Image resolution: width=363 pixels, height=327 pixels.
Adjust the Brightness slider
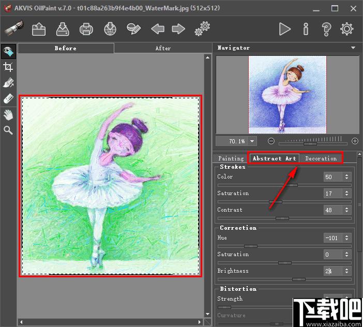(284, 279)
